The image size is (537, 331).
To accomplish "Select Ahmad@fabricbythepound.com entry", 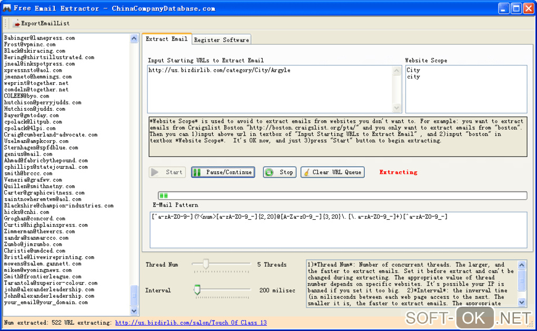I will click(46, 161).
